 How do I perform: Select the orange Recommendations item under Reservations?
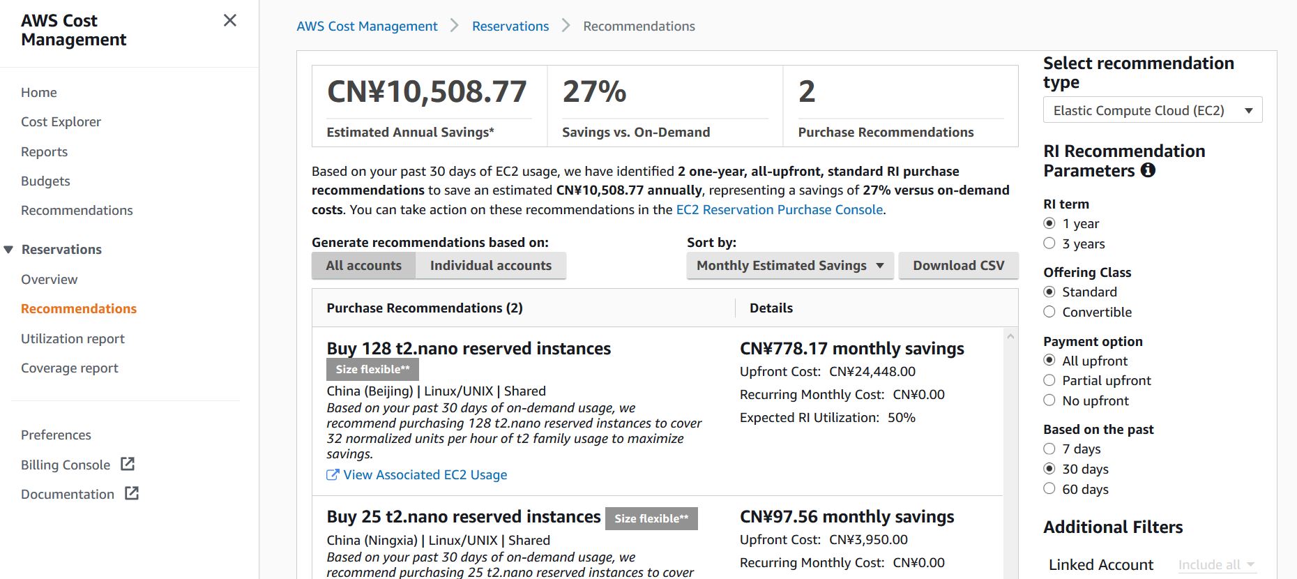click(x=79, y=308)
